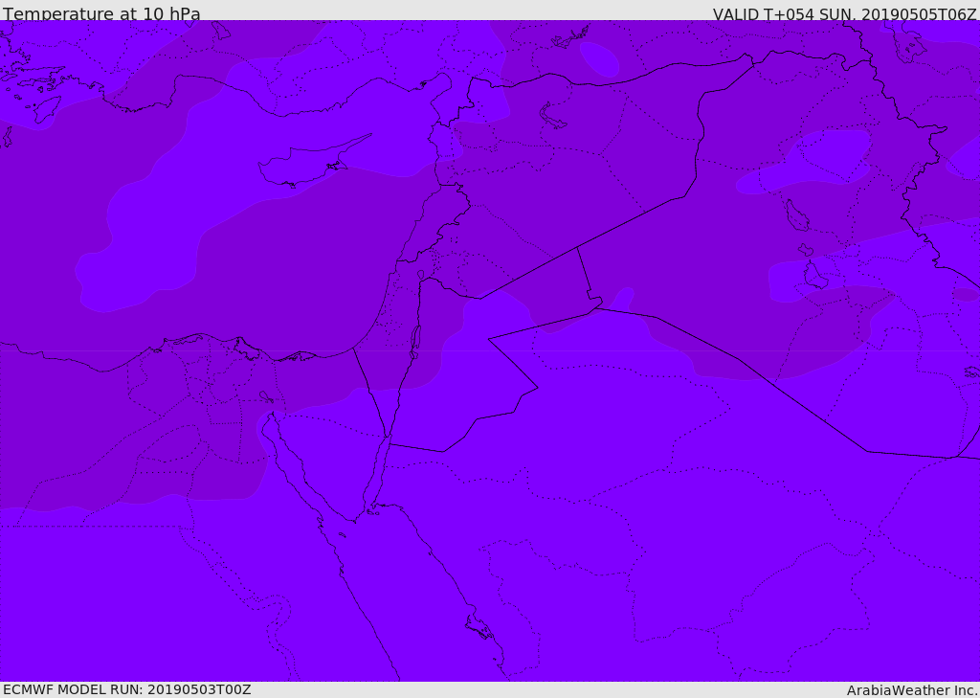Viewport: 980px width, 698px height.
Task: Click the small light purple oval at top center
Action: coord(599,59)
